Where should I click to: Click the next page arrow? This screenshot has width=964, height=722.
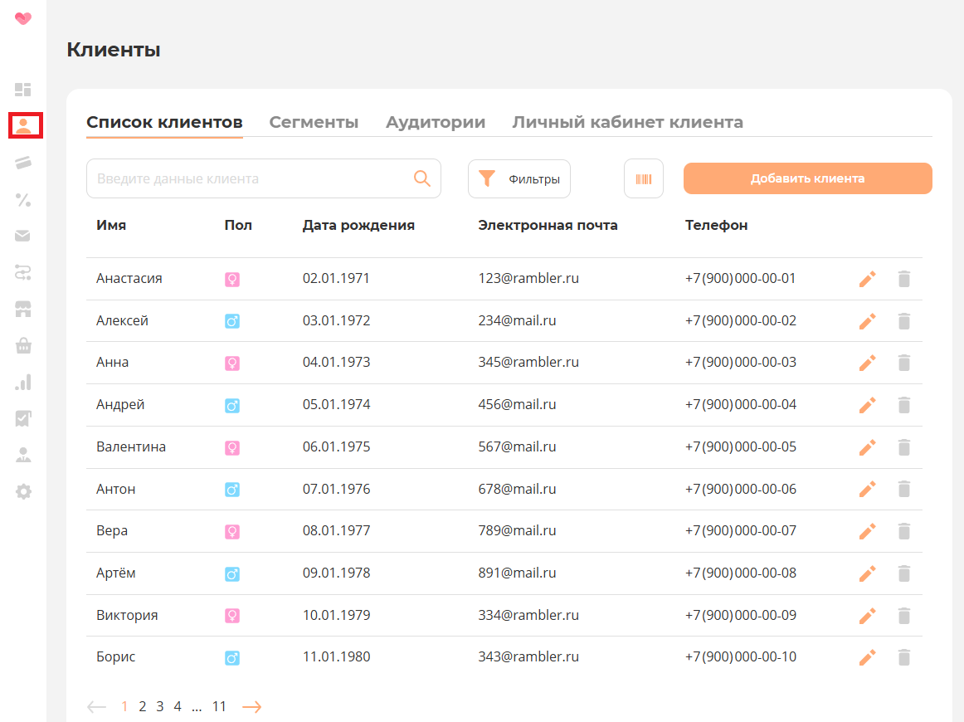click(x=251, y=706)
